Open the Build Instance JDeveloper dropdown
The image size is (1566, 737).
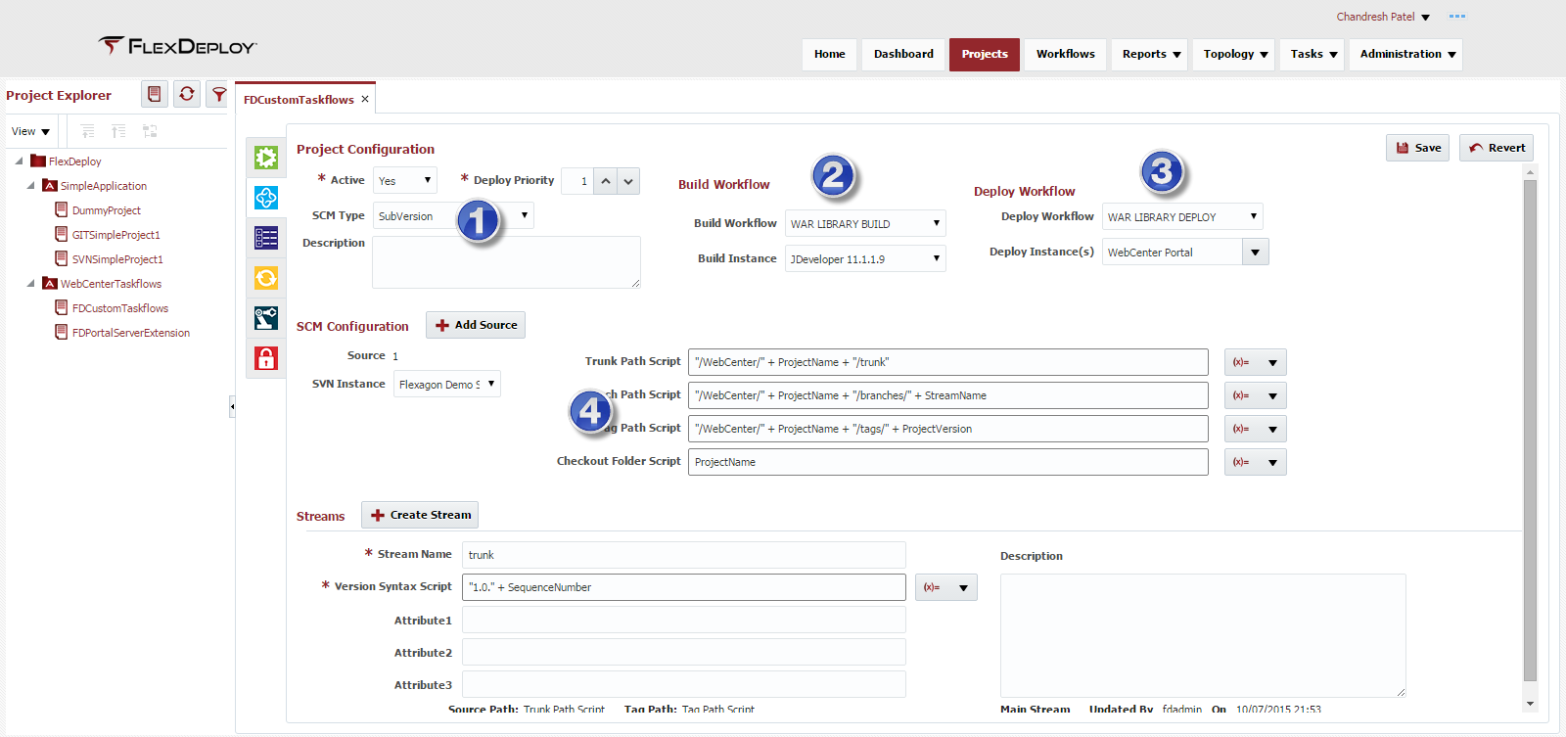[x=865, y=258]
